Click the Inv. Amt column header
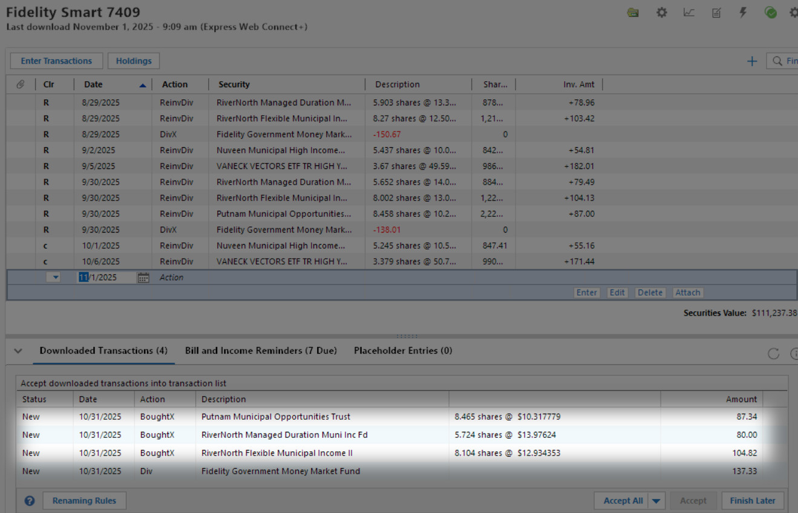 559,84
